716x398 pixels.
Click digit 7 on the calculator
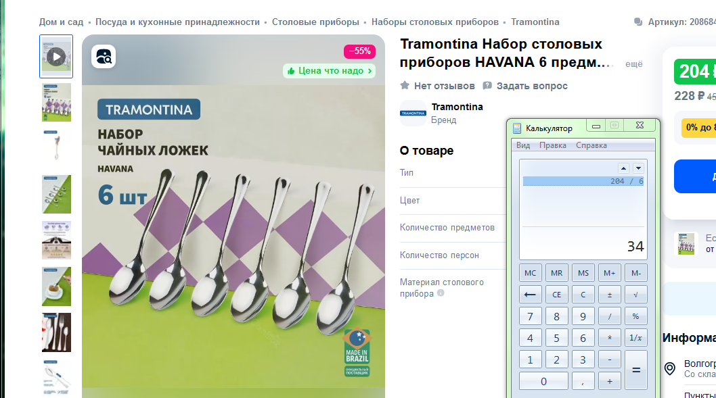tap(530, 316)
